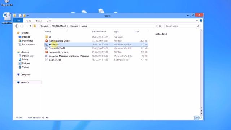Open the File ribbon tab

(x=18, y=21)
